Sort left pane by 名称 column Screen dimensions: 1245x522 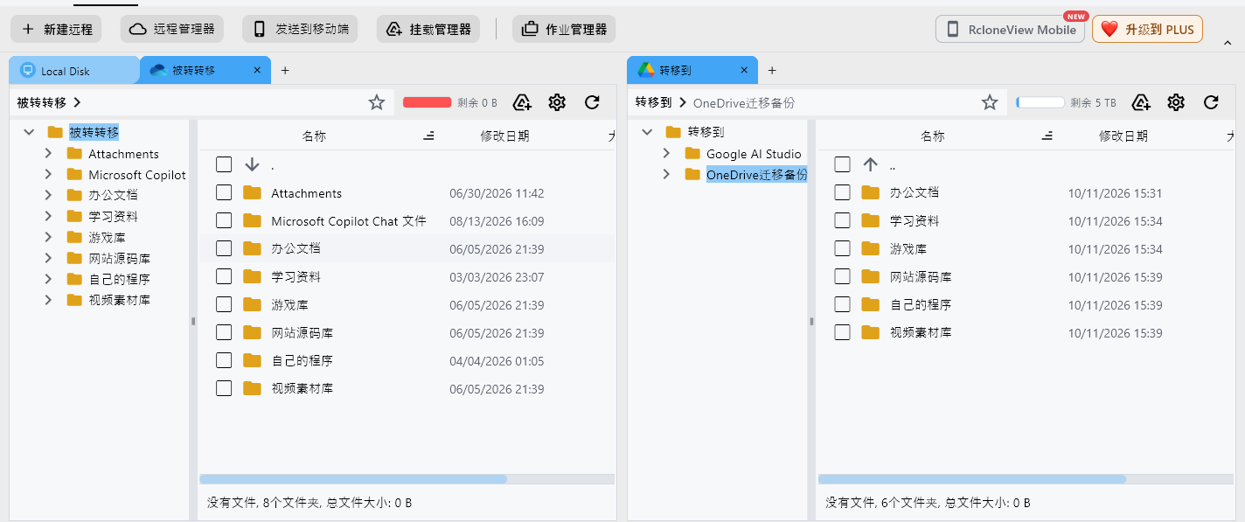coord(314,136)
